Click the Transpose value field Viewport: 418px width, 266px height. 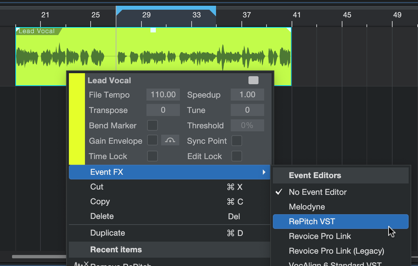click(163, 110)
